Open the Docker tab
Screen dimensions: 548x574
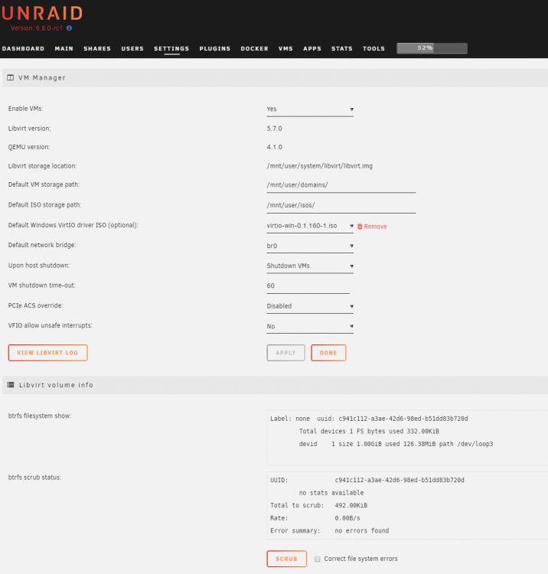click(x=254, y=49)
